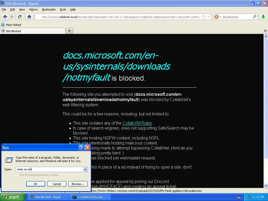This screenshot has width=268, height=201.
Task: Open the DuckDuckGo search engine selector
Action: (217, 17)
